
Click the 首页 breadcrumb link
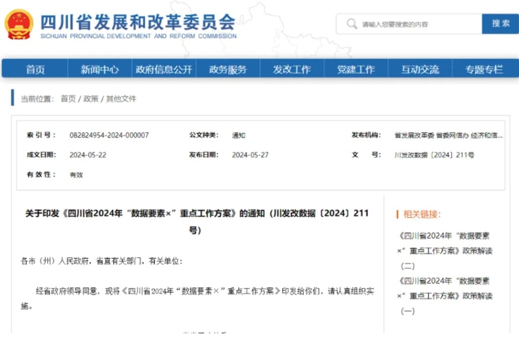[x=68, y=99]
